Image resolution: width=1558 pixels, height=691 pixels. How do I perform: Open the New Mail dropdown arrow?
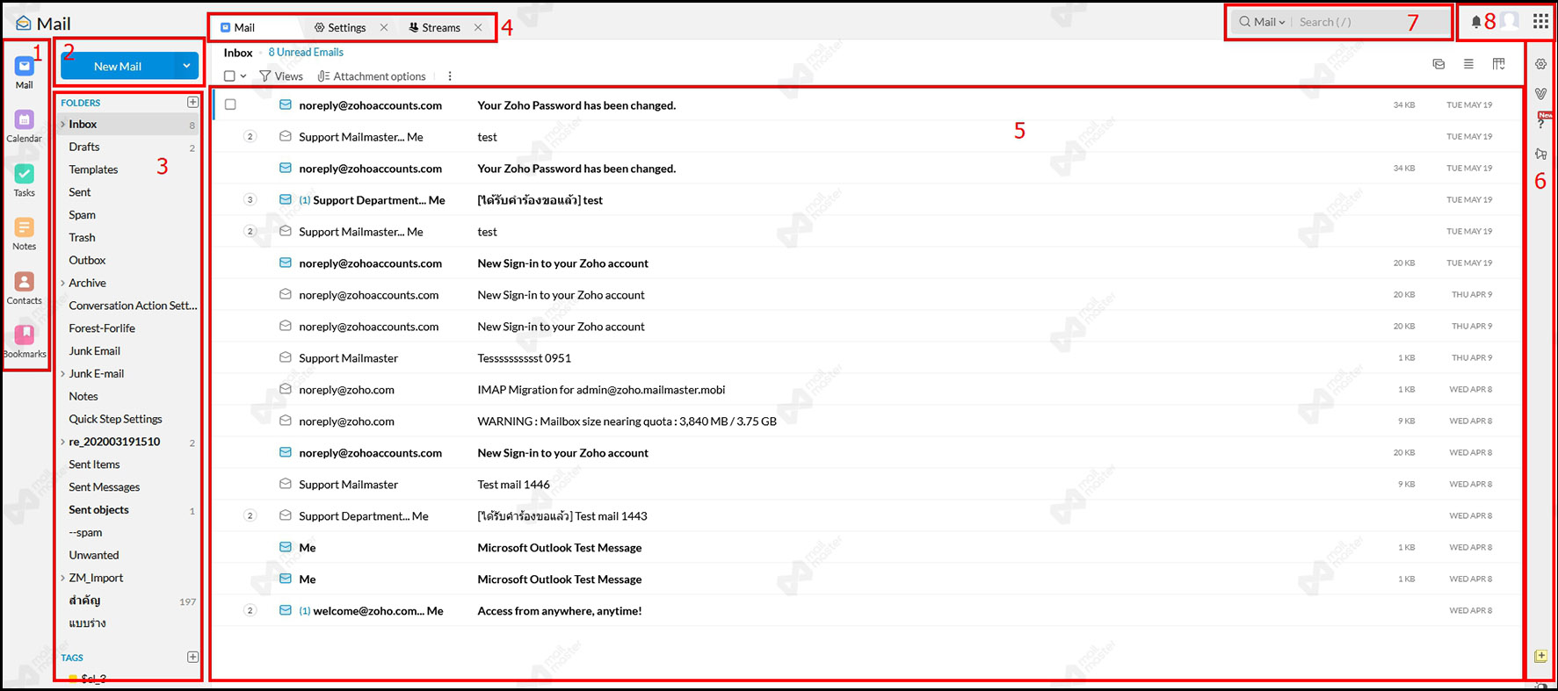(x=186, y=66)
